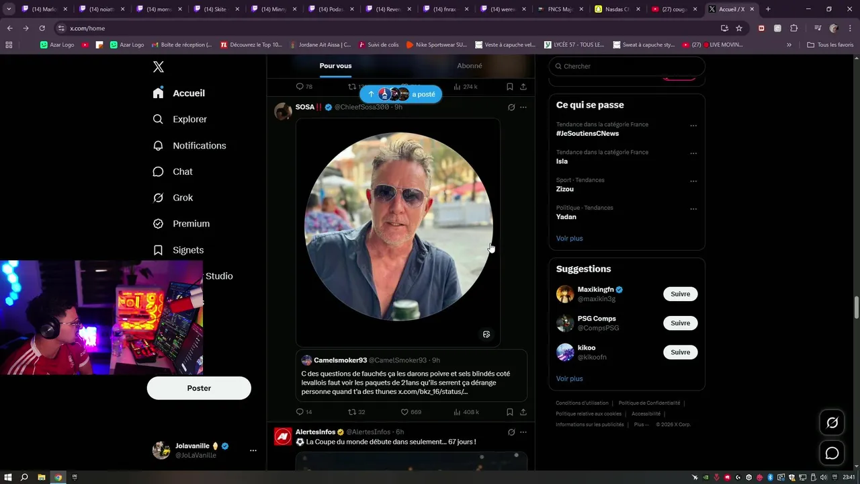Open Politique de Confidentialité footer link

click(x=649, y=403)
